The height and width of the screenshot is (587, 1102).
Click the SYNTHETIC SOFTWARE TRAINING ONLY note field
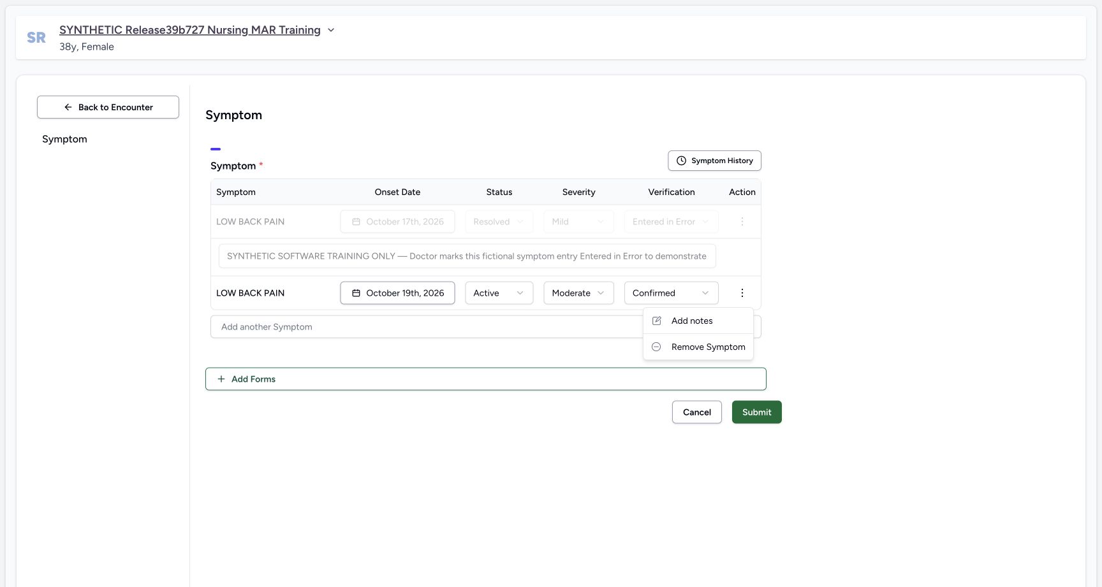pyautogui.click(x=467, y=256)
